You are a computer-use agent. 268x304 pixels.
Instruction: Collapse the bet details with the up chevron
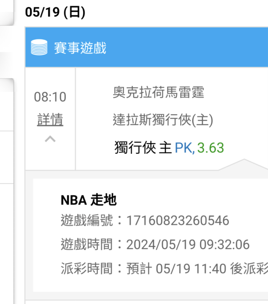point(50,139)
